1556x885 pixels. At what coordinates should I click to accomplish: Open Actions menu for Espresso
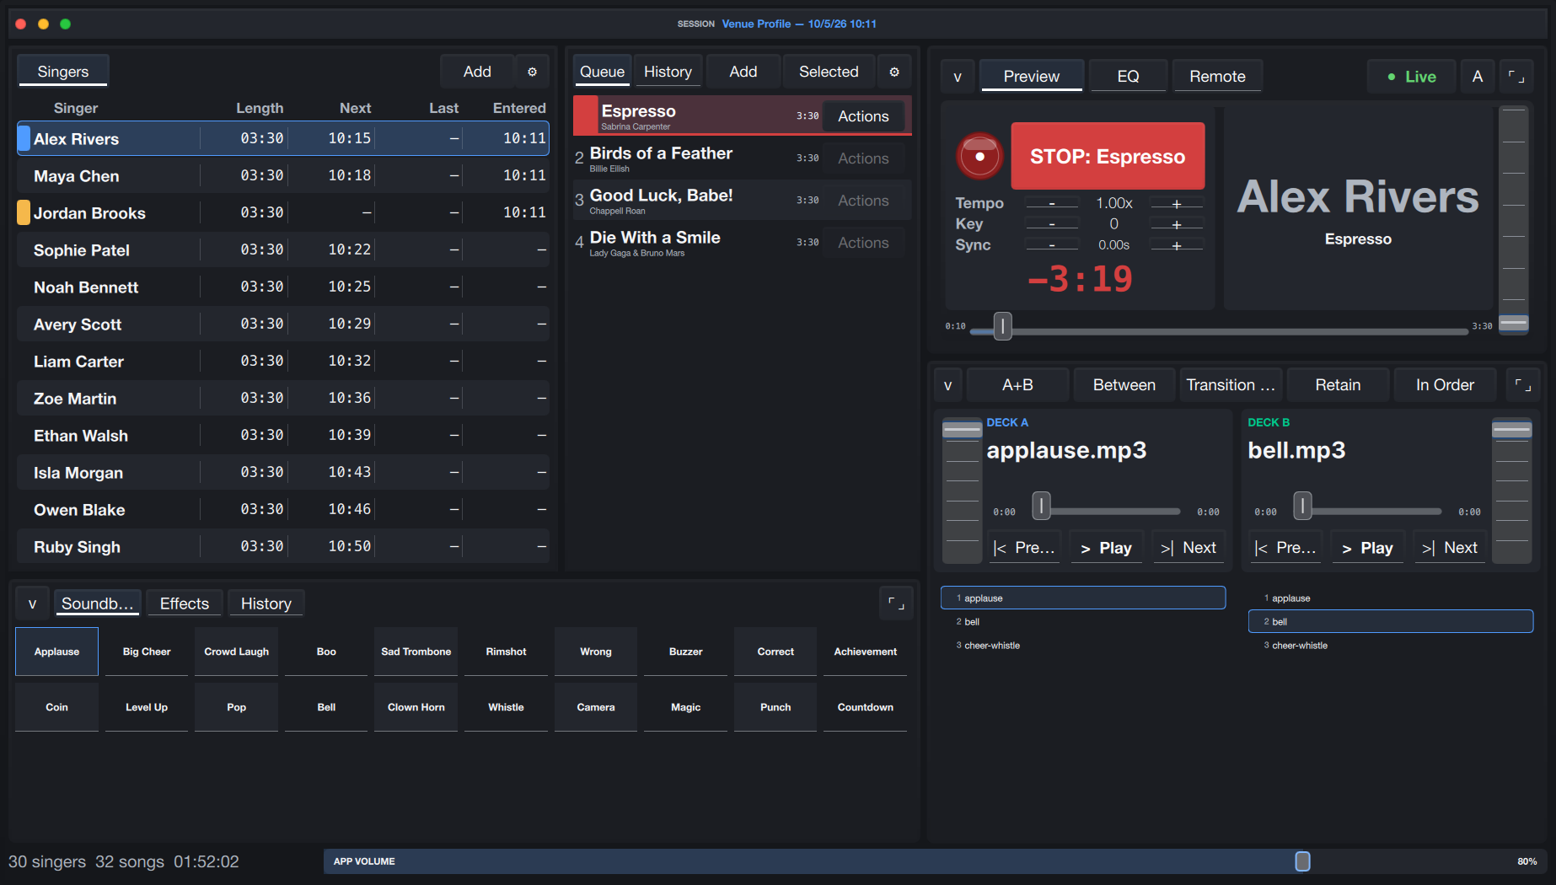[863, 116]
